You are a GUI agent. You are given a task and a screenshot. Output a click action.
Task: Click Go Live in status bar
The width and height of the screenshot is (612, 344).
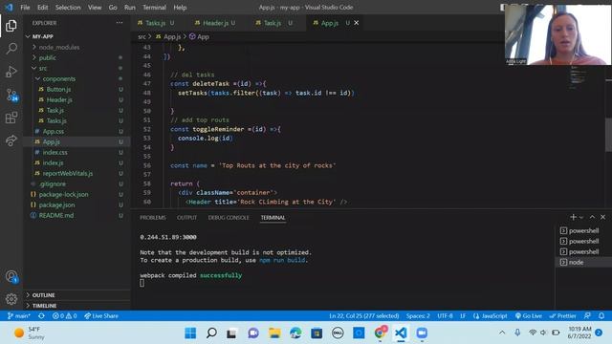(x=529, y=316)
